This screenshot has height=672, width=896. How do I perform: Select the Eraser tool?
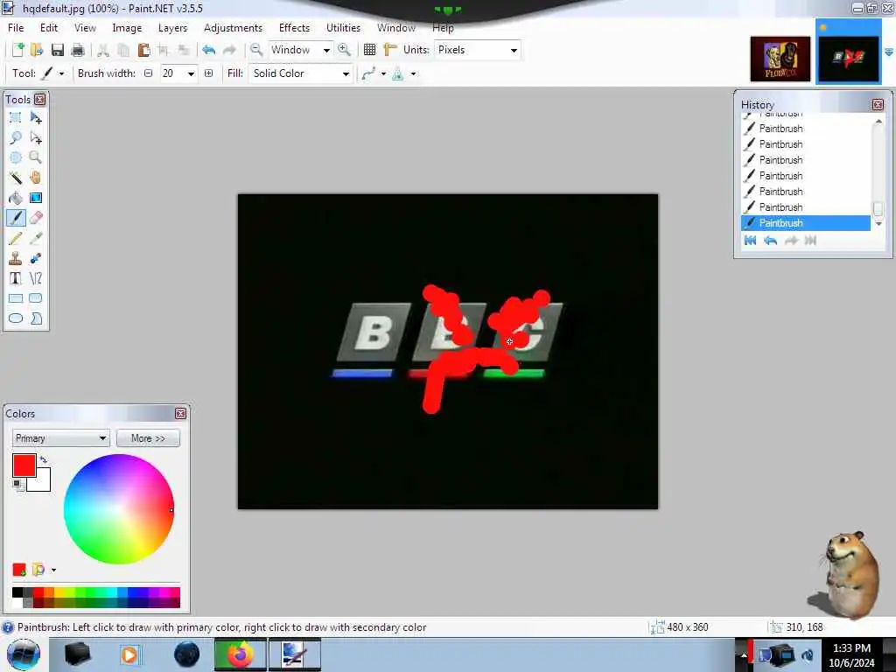click(35, 218)
